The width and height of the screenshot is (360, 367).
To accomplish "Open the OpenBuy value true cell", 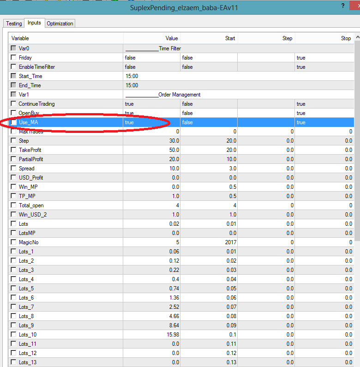I will 151,113.
